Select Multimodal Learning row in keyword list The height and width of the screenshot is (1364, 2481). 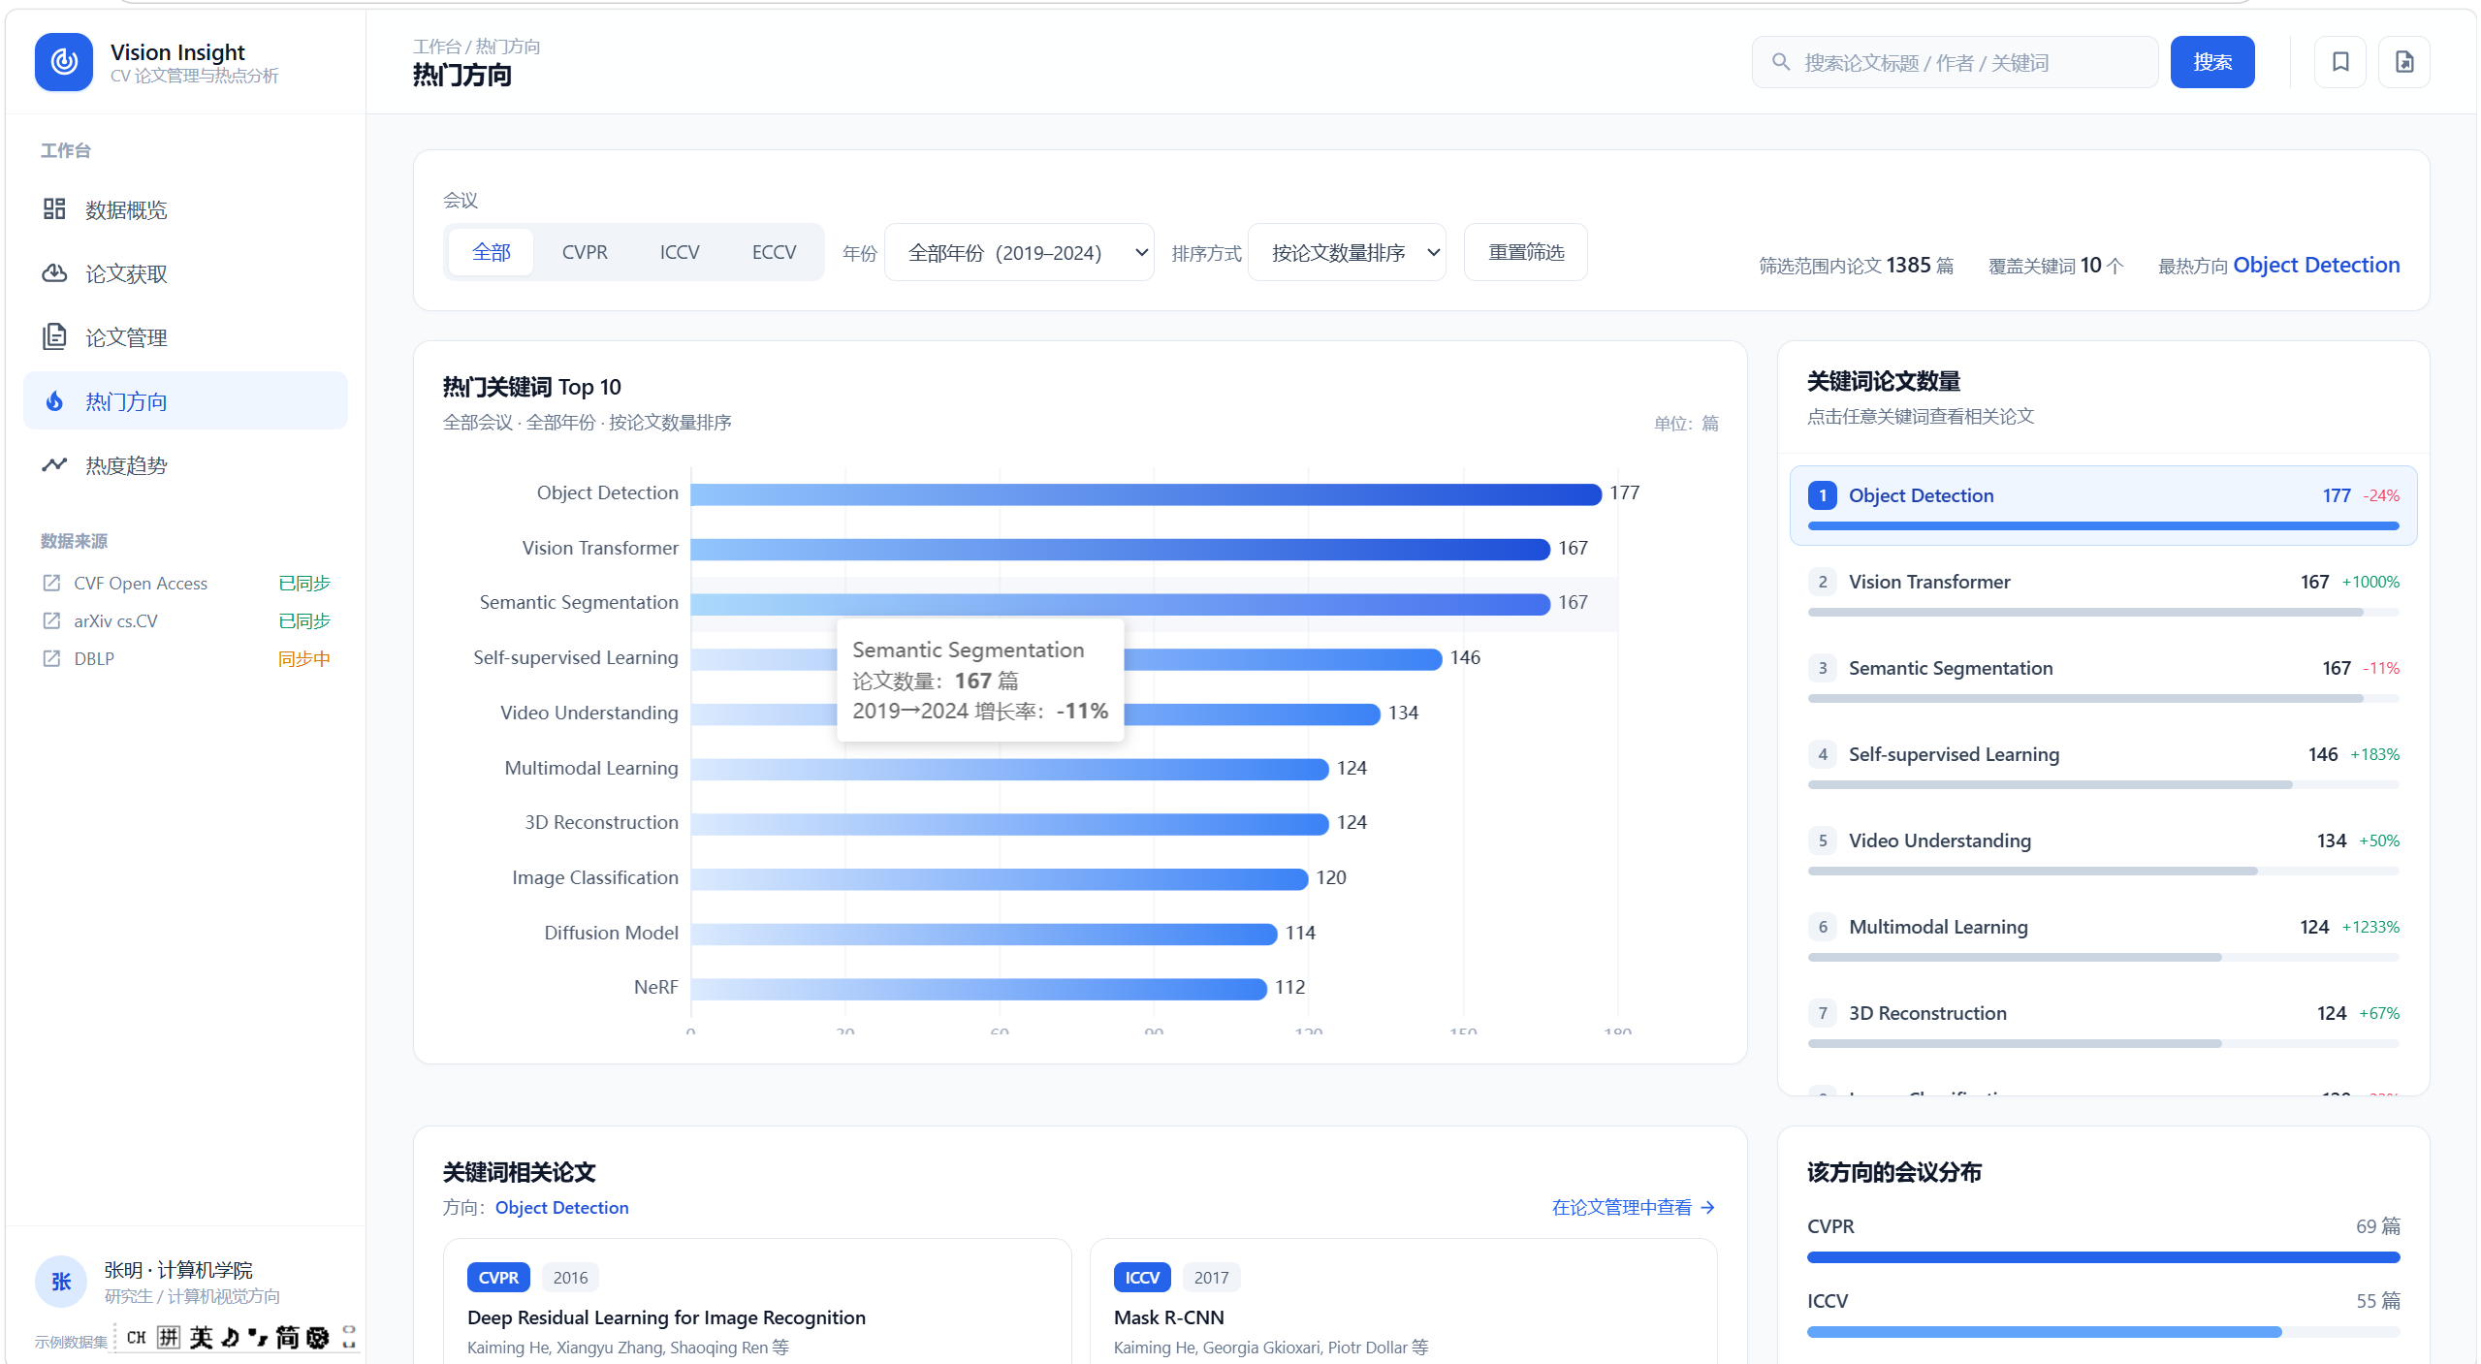(x=2103, y=936)
